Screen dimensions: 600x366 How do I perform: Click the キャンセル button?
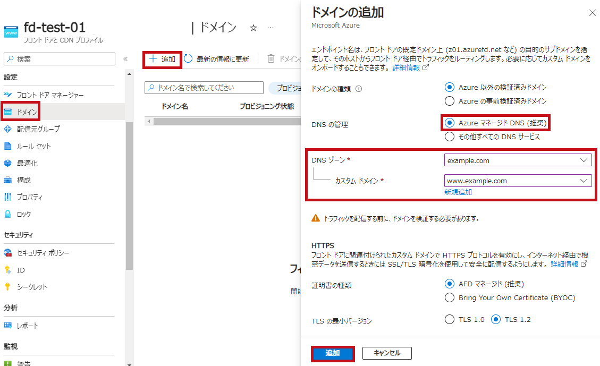point(387,353)
